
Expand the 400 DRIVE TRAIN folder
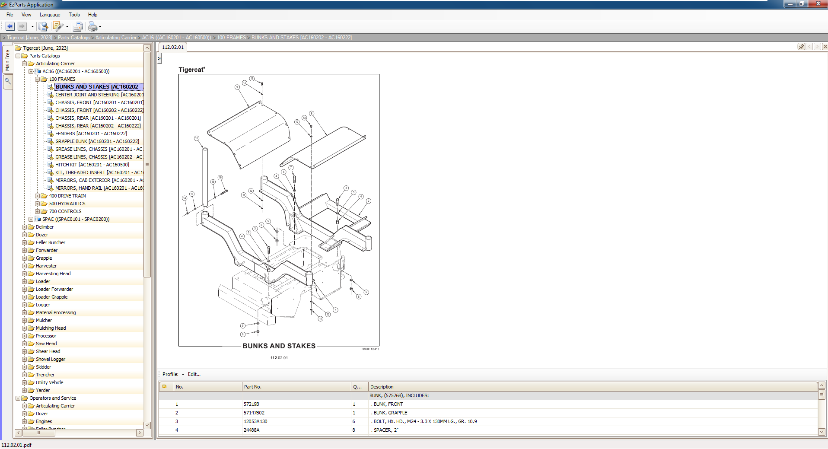click(38, 196)
